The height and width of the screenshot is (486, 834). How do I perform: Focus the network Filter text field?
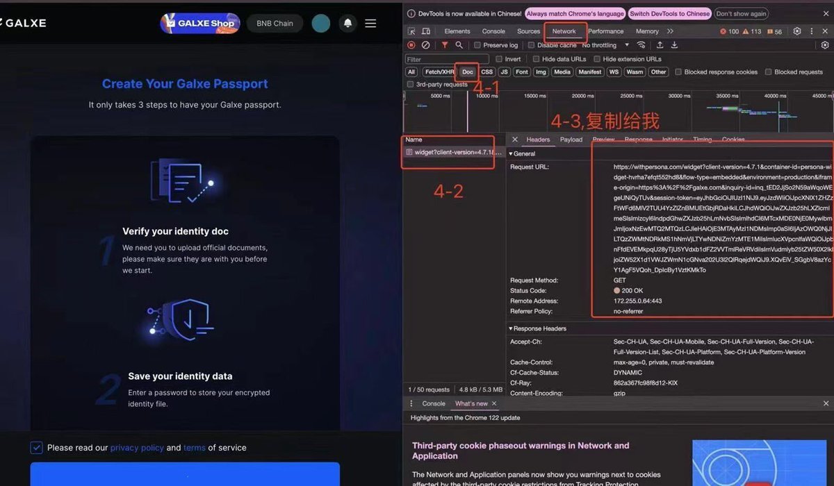click(448, 59)
